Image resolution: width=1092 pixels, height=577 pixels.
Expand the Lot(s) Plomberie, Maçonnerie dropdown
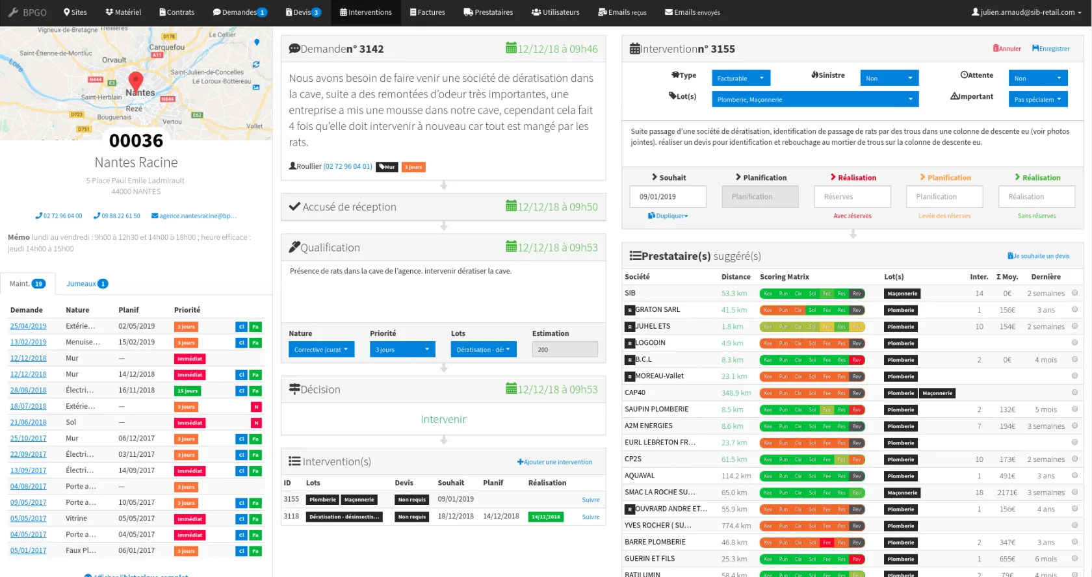click(x=815, y=99)
